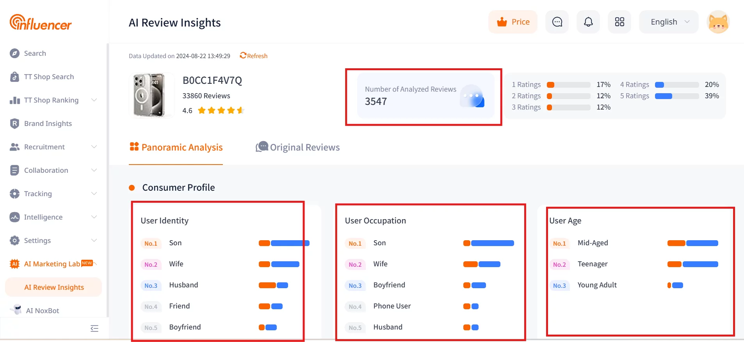Open the notifications bell
The height and width of the screenshot is (342, 744).
click(588, 22)
